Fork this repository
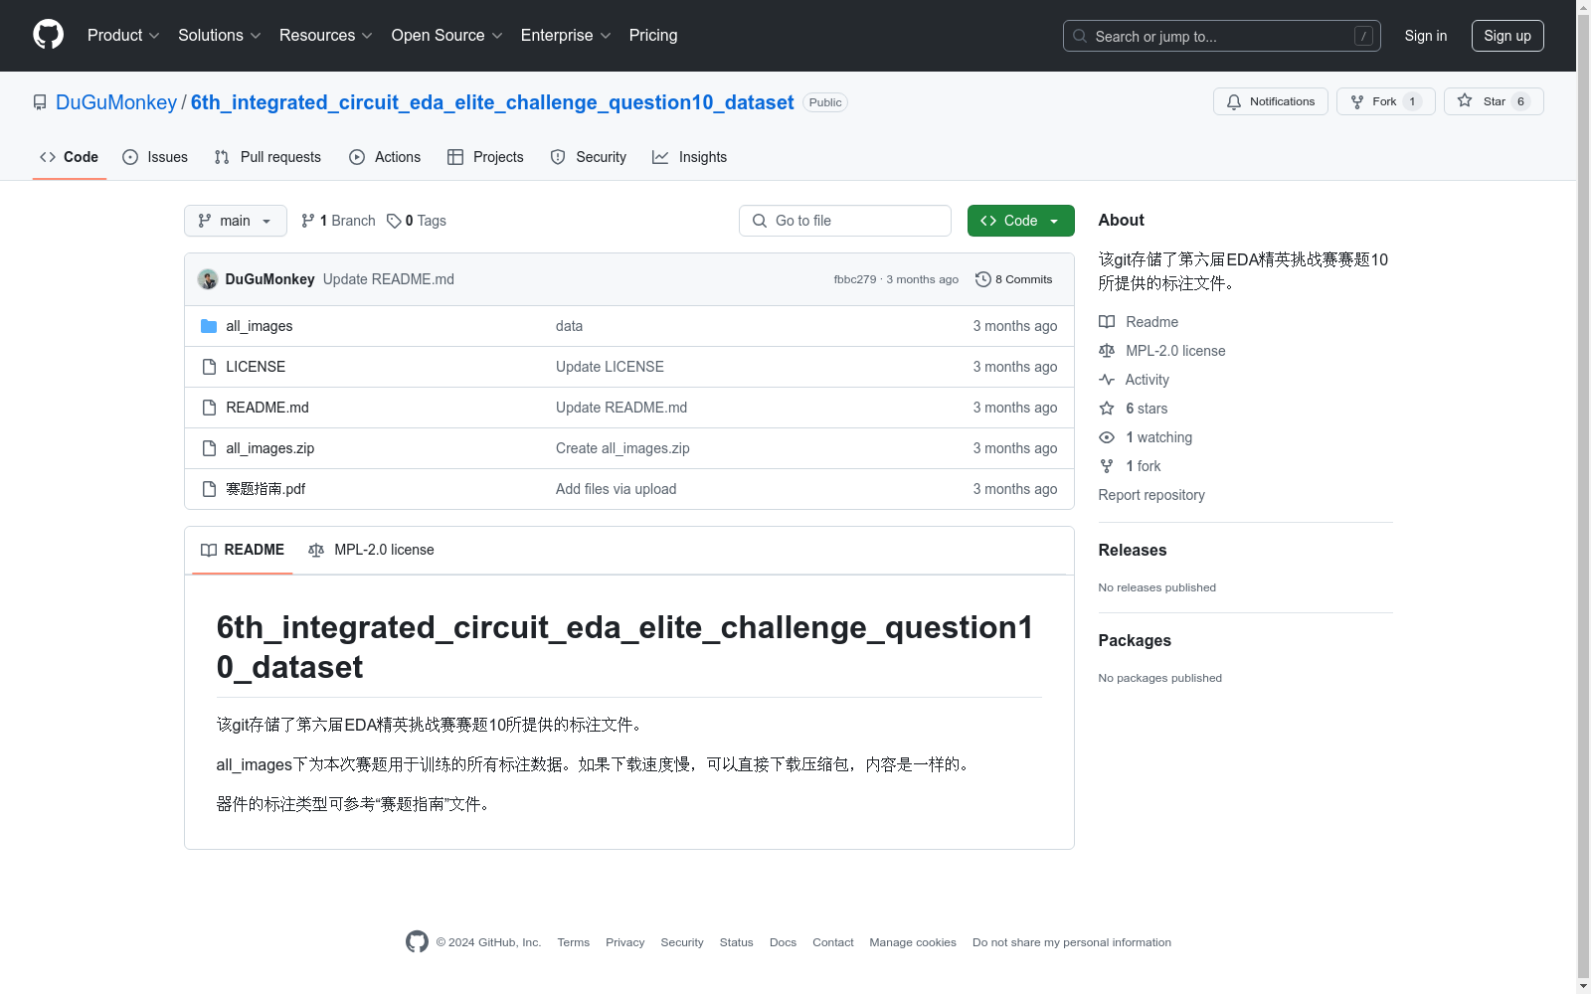 1385,101
